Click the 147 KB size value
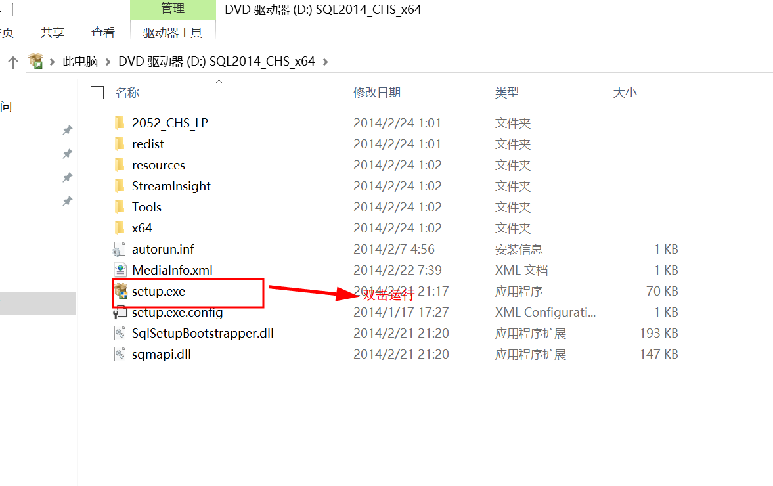Viewport: 773px width, 486px height. click(659, 355)
